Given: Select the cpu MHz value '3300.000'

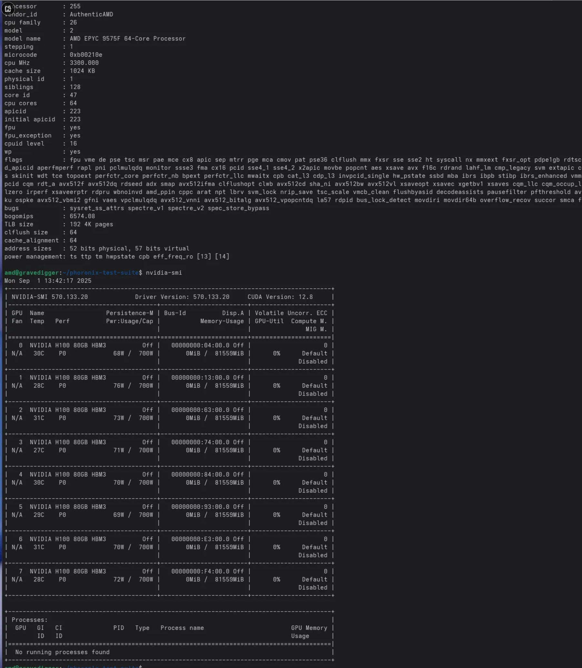Looking at the screenshot, I should point(84,63).
